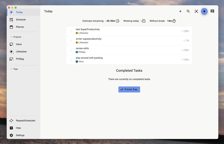224x144 pixels.
Task: Click the Help question mark icon
Action: 11,128
